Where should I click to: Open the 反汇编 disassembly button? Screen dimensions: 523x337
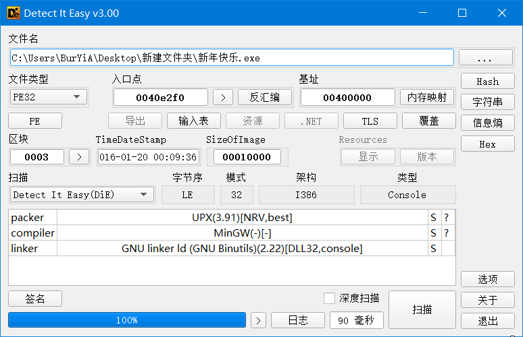pyautogui.click(x=265, y=98)
